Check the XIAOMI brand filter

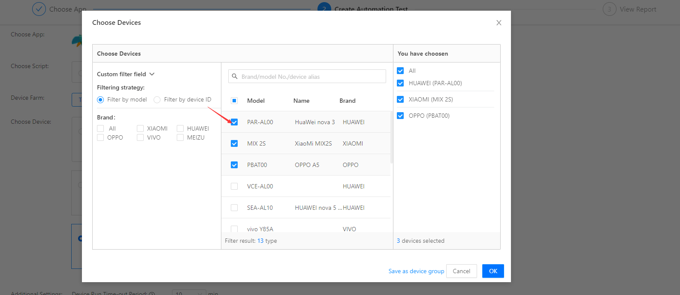point(140,128)
